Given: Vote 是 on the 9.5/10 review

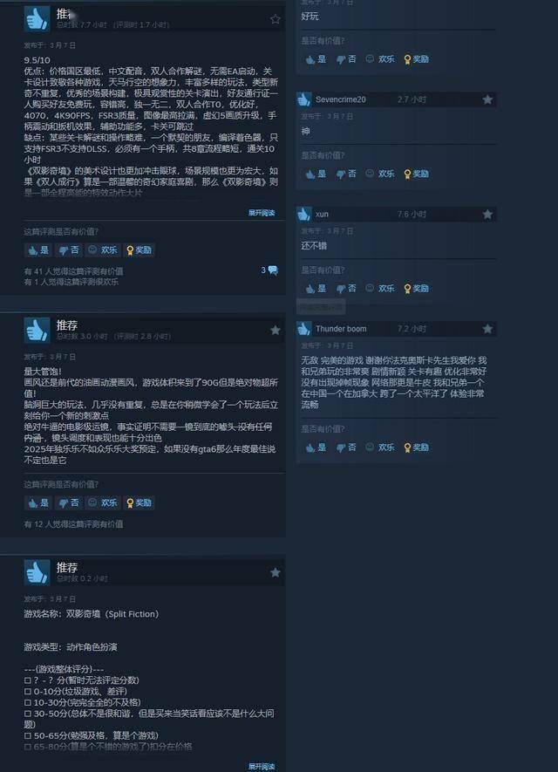Looking at the screenshot, I should (38, 250).
